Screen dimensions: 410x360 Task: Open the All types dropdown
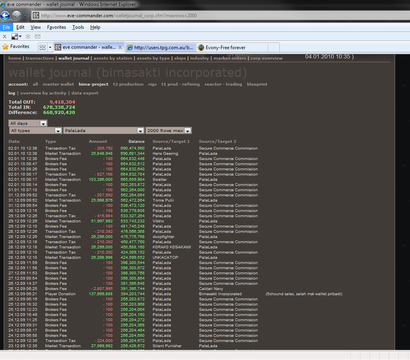point(35,130)
